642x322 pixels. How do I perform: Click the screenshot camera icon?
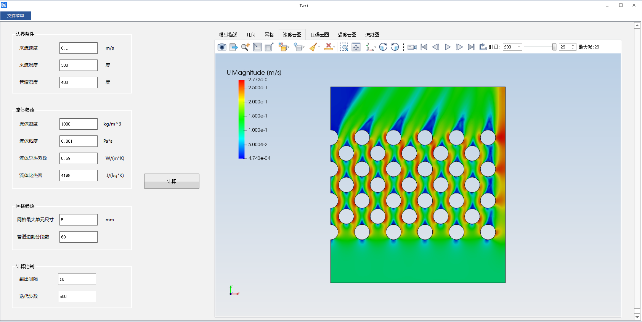click(x=222, y=47)
